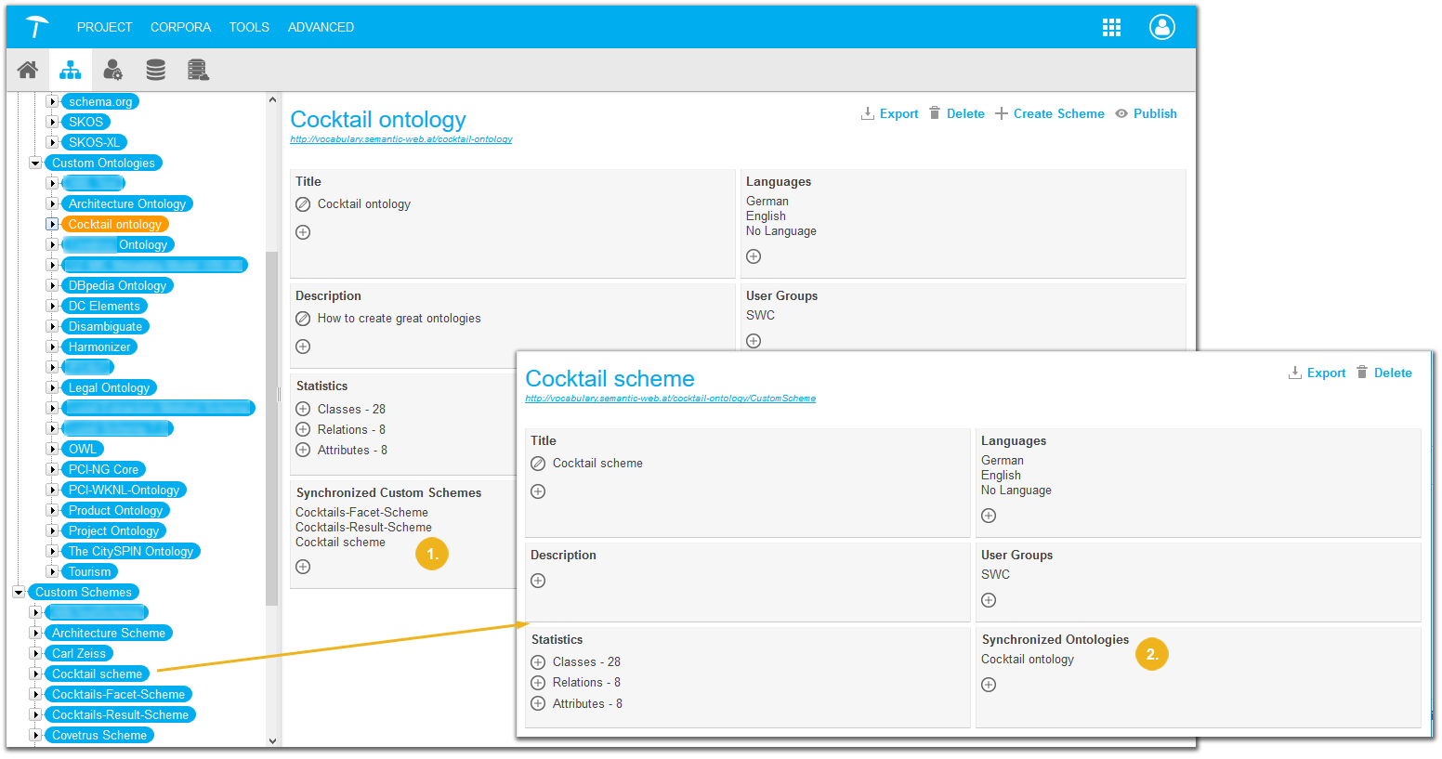Click the tree panel scroll down arrow

(272, 740)
